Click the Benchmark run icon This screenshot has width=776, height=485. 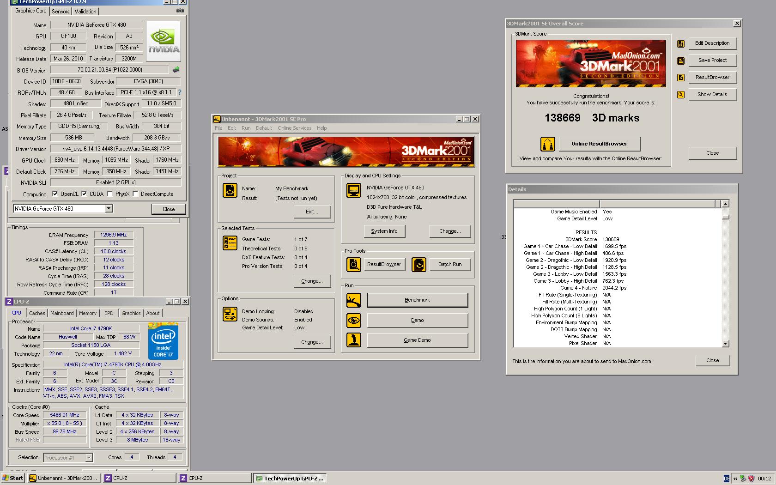(354, 300)
